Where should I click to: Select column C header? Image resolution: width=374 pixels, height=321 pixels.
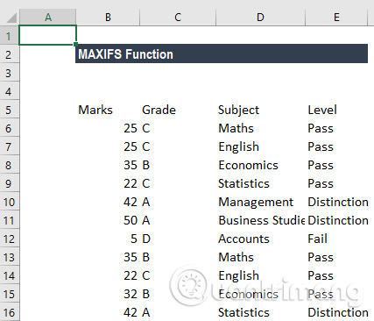pos(178,17)
